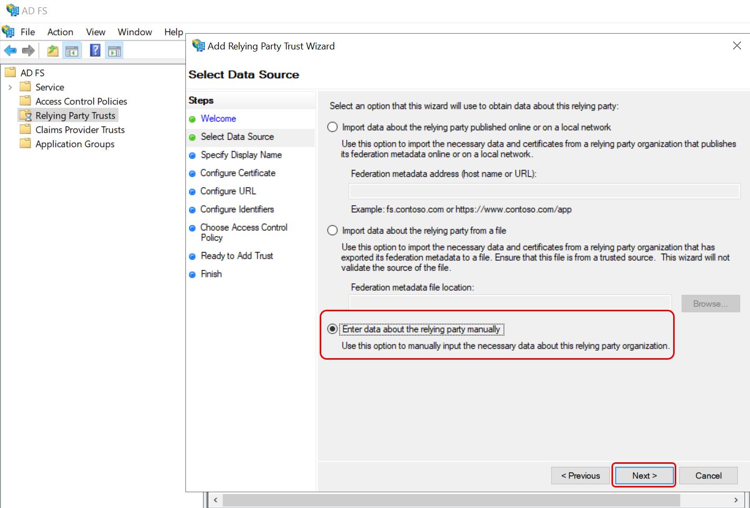Click the AD FS root folder icon

point(11,72)
